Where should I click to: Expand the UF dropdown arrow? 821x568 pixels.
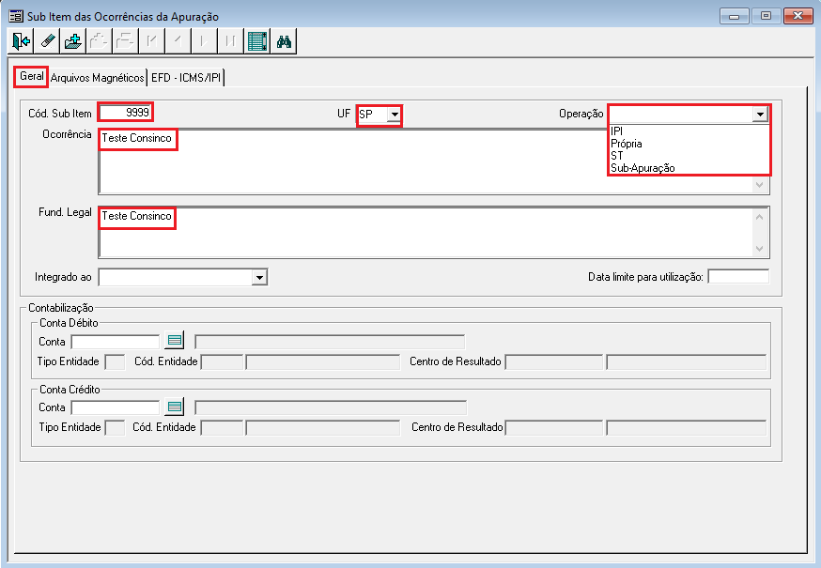(395, 115)
